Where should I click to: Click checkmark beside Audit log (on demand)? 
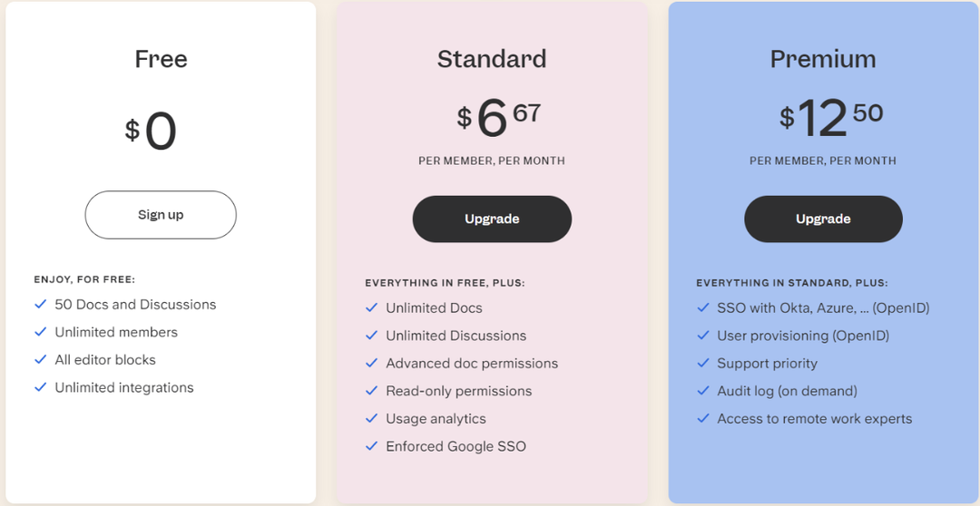(703, 391)
